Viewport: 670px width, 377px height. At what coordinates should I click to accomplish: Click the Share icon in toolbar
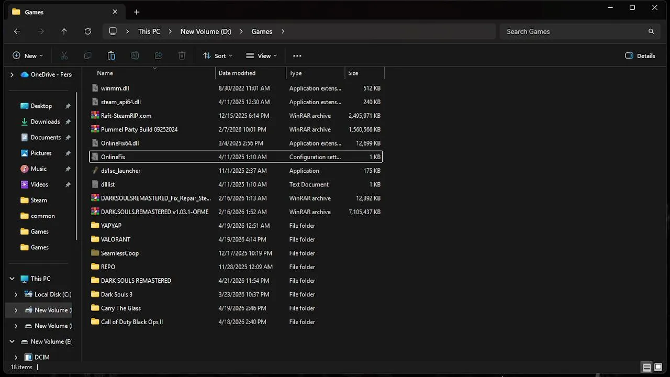tap(158, 56)
